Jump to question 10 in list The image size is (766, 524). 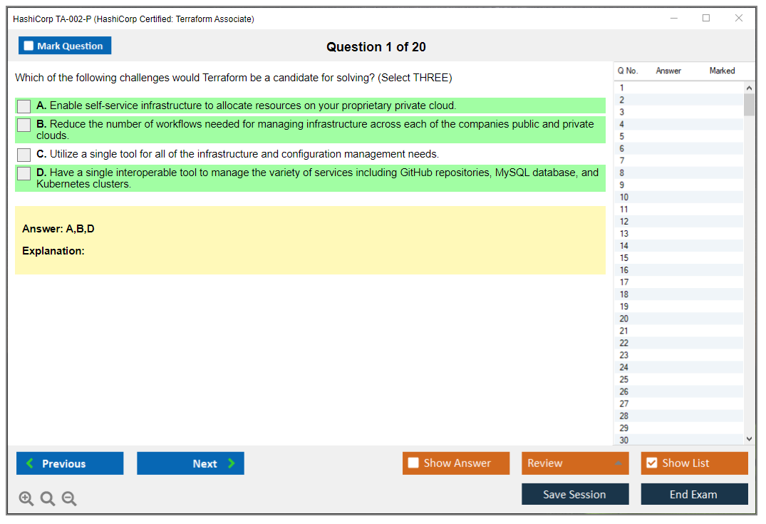pos(624,197)
